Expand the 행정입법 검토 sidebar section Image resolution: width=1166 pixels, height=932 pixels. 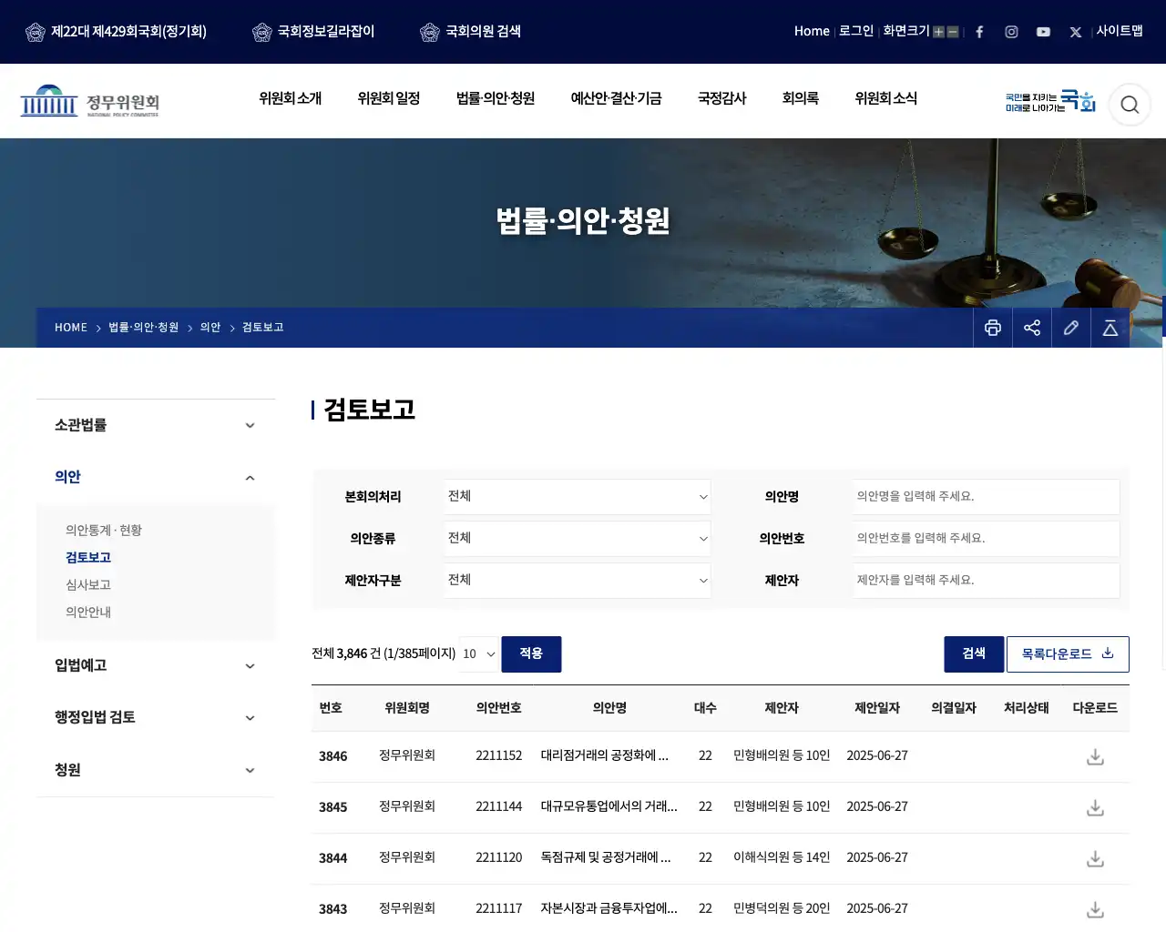pyautogui.click(x=156, y=717)
